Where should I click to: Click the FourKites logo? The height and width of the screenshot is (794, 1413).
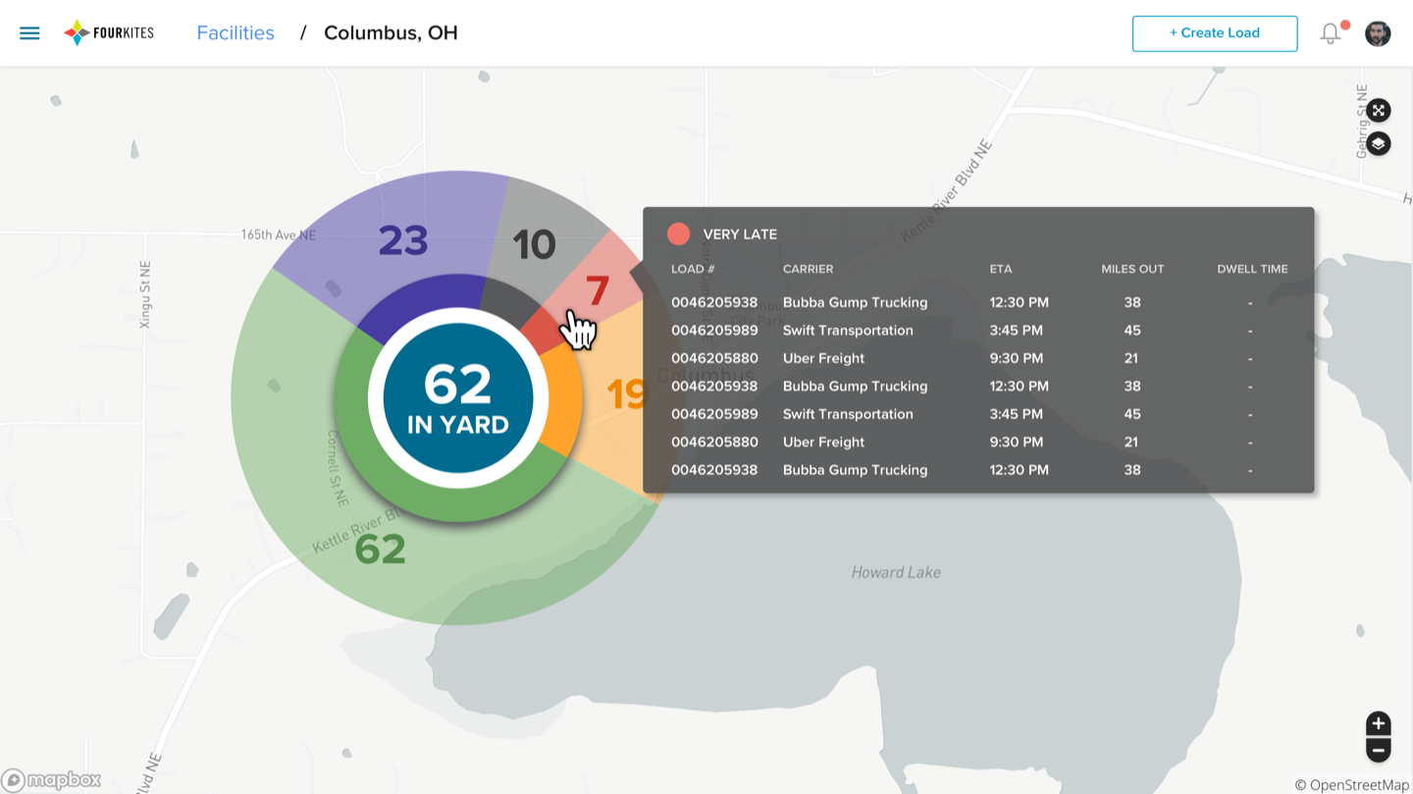coord(109,32)
